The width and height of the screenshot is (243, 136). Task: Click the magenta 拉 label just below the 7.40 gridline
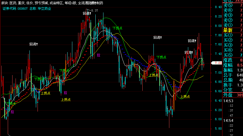99,55
